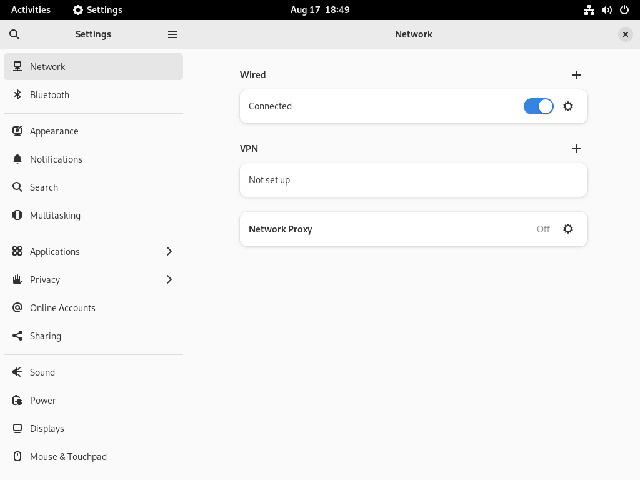Click the Search panel magnifier icon
Image resolution: width=640 pixels, height=480 pixels.
[17, 187]
